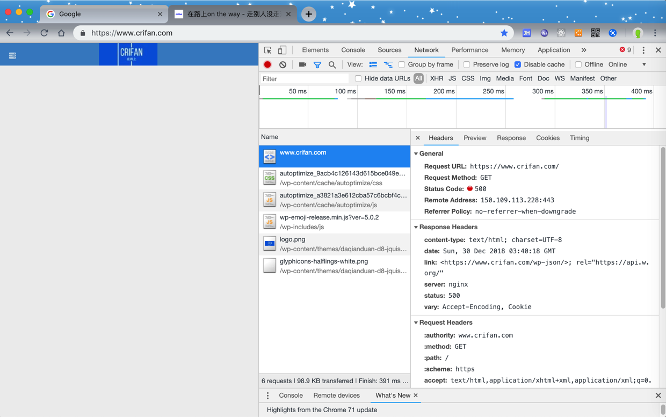Tick Hide data URLs checkbox

pos(358,78)
